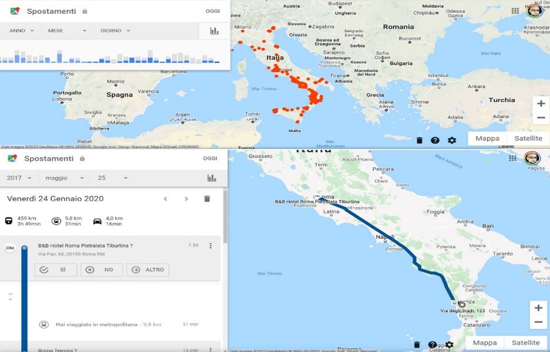550x352 pixels.
Task: Delete the day Venerdì 24 Gennaio 2020
Action: click(207, 199)
